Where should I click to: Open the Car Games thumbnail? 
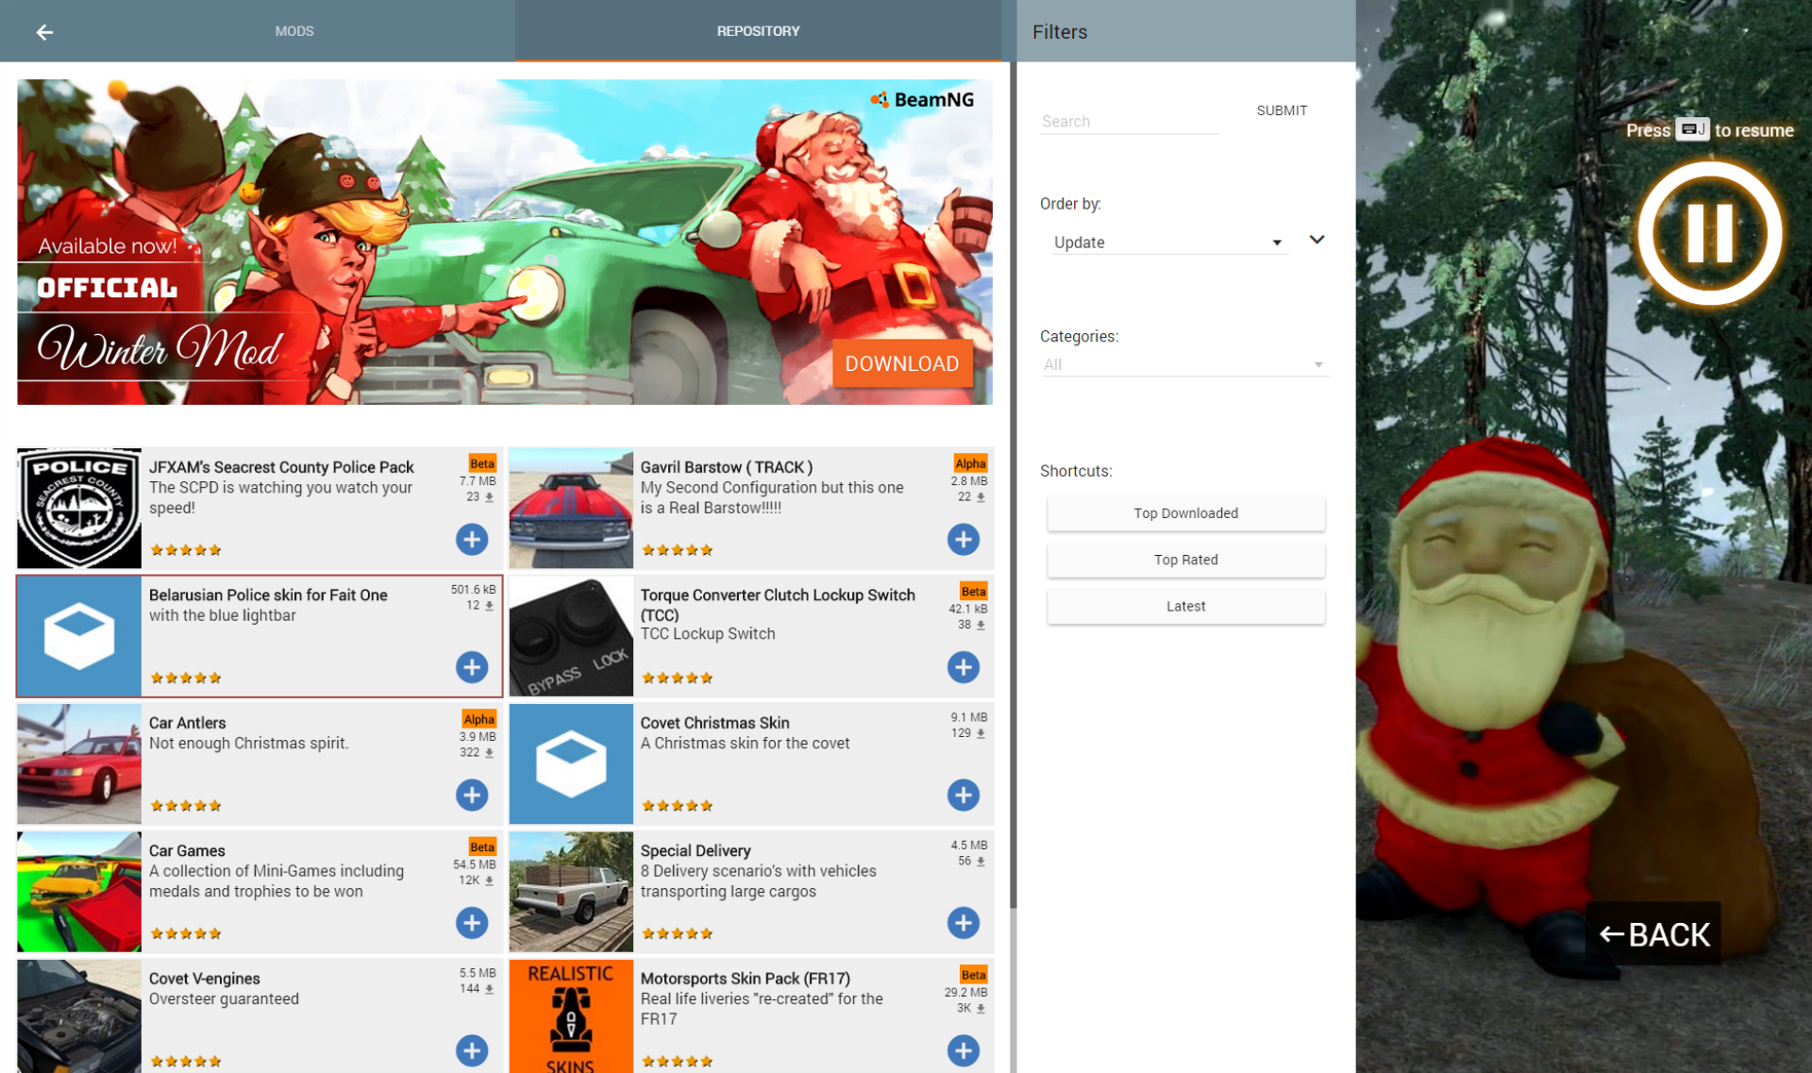click(x=79, y=892)
